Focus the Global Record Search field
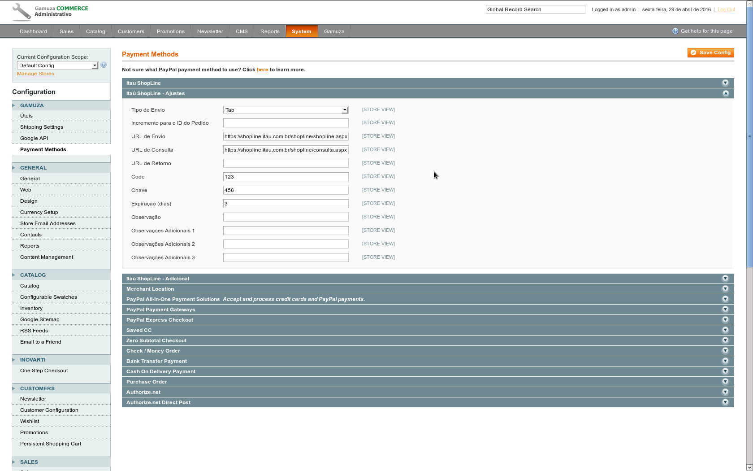 (535, 9)
